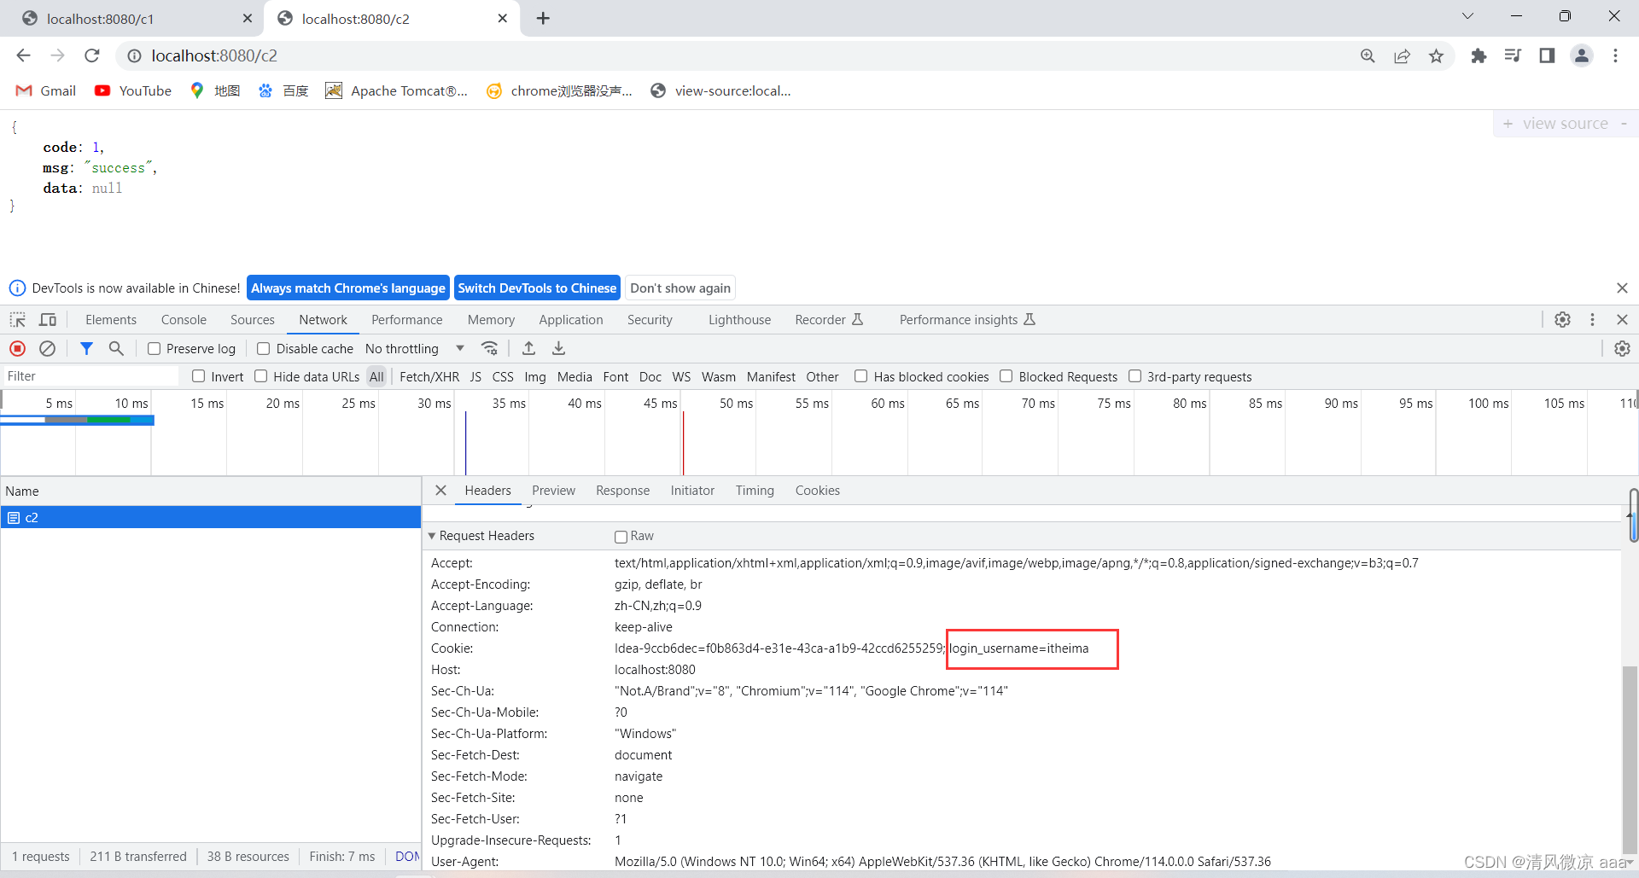This screenshot has height=878, width=1639.
Task: Open the Preview tab of the request
Action: click(553, 491)
